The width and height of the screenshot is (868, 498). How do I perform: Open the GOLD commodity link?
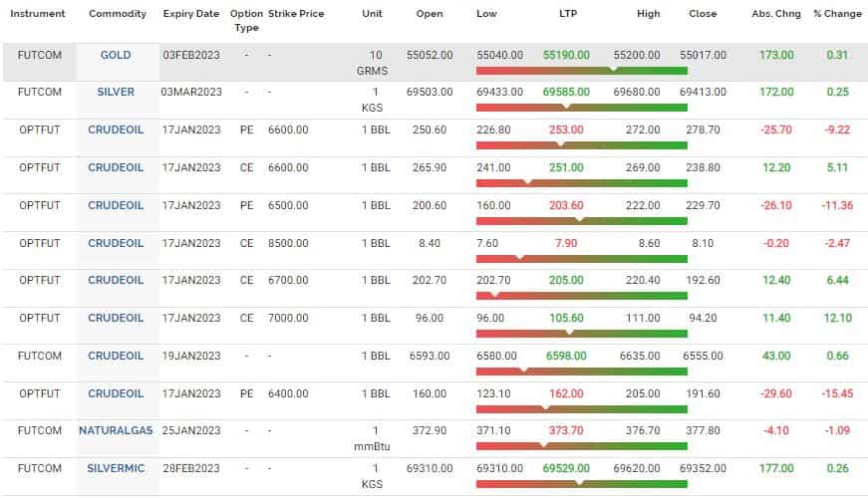tap(116, 55)
